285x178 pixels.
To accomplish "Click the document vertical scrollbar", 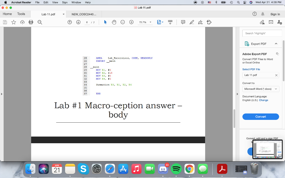I will pos(234,118).
